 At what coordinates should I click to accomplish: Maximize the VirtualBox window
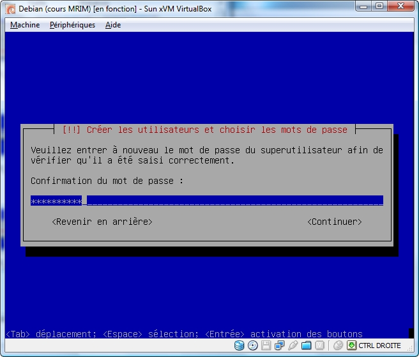tap(379, 6)
